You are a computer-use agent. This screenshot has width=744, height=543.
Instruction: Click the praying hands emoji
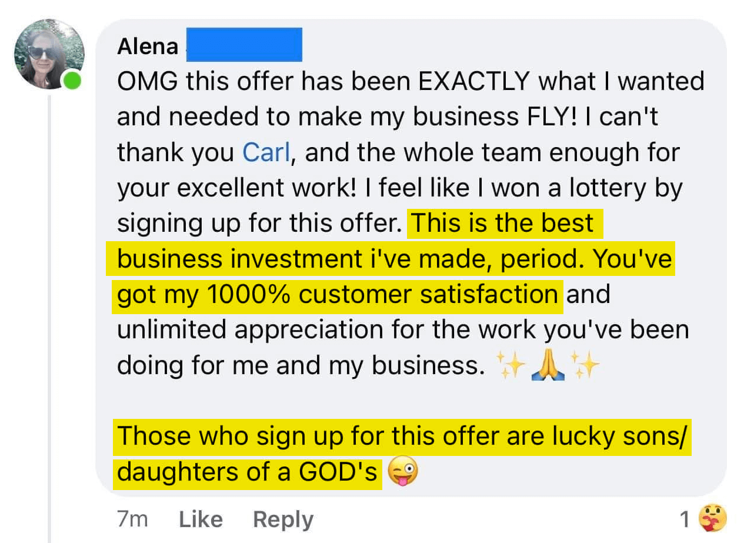548,367
